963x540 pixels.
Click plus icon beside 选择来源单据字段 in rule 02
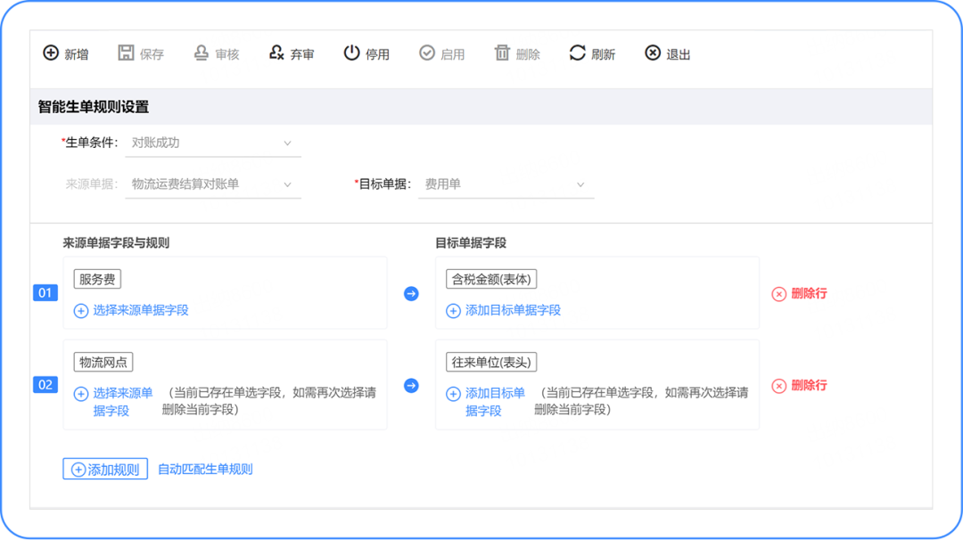click(81, 394)
